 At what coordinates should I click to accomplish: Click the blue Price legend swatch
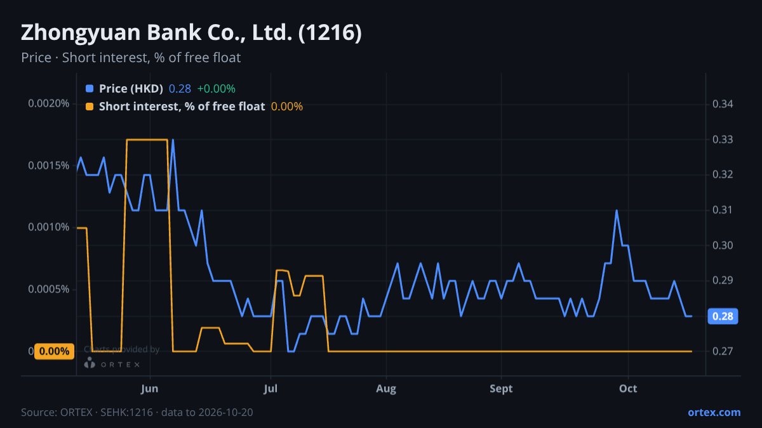(x=90, y=89)
